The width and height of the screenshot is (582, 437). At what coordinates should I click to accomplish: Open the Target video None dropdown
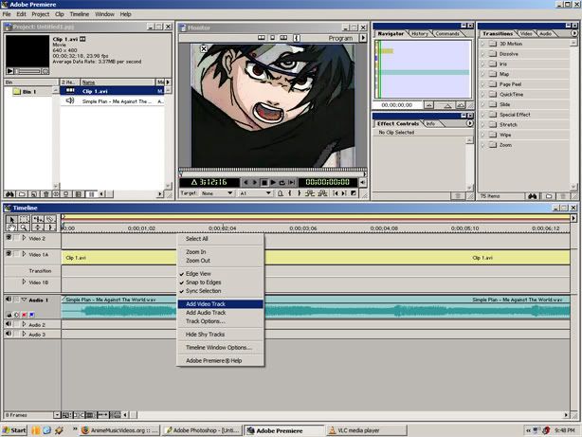(217, 193)
